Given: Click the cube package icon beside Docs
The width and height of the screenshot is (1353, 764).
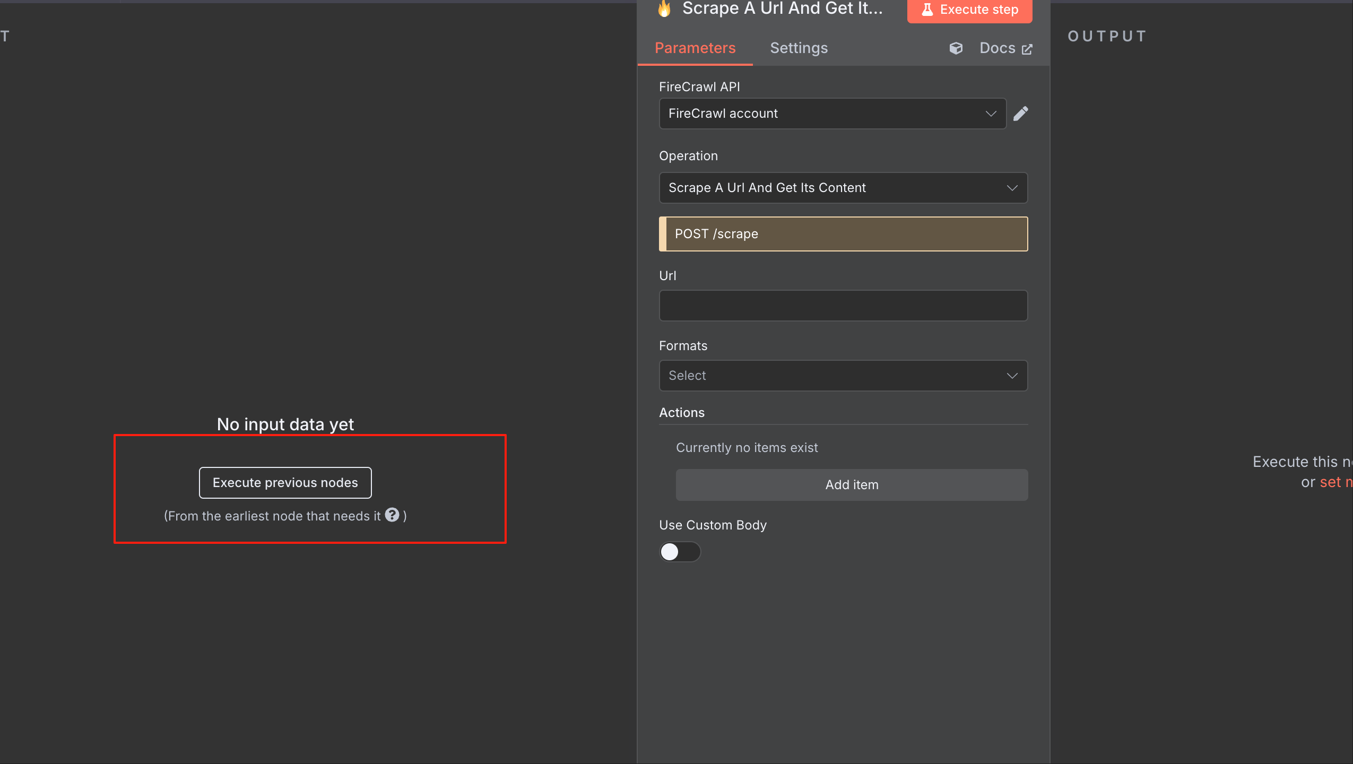Looking at the screenshot, I should pos(956,48).
